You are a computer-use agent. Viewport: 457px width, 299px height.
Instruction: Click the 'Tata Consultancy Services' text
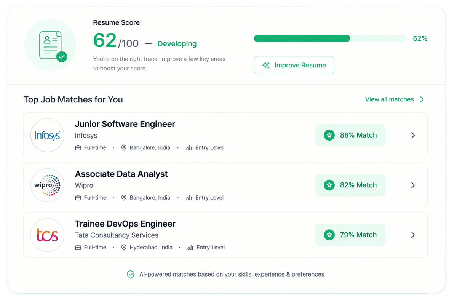point(117,235)
